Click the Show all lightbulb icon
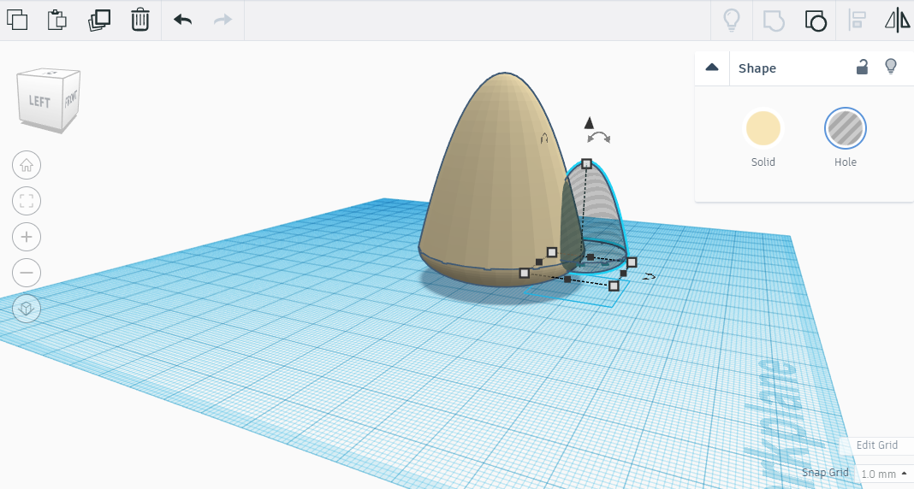This screenshot has height=489, width=914. tap(732, 20)
